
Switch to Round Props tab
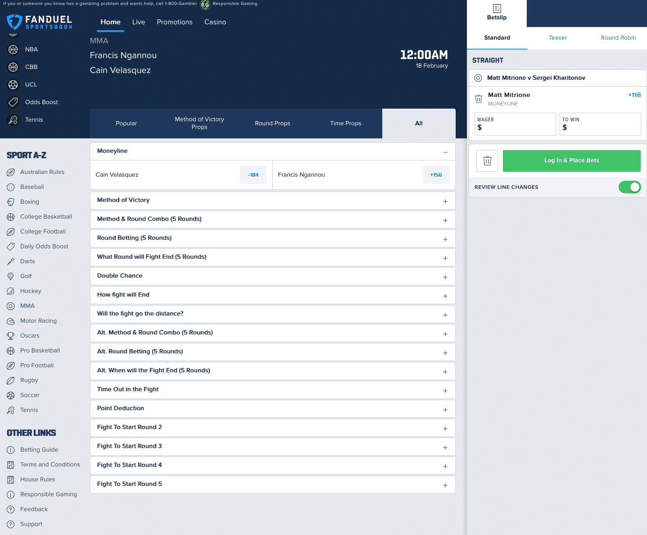click(x=272, y=123)
